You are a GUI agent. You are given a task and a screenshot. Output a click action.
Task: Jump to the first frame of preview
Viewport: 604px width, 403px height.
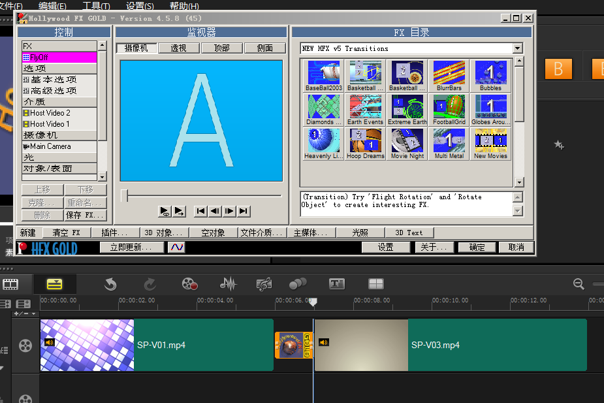click(x=200, y=211)
